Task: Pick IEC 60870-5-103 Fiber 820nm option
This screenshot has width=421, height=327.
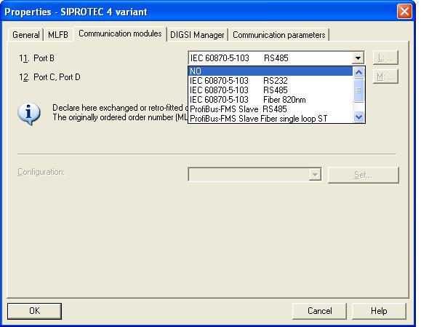Action: pyautogui.click(x=270, y=100)
